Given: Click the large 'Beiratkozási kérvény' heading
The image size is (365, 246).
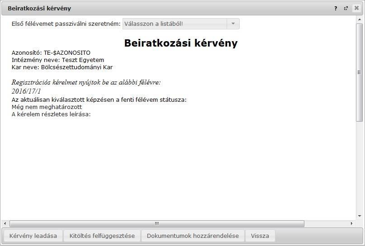Looking at the screenshot, I should pos(181,43).
